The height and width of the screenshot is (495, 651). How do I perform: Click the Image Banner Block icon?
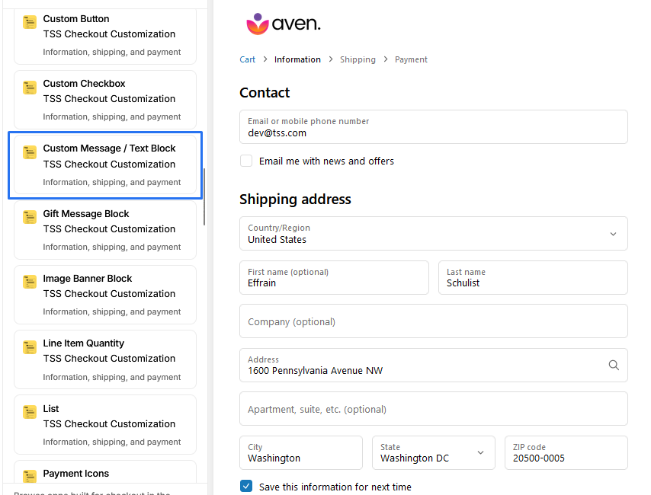coord(30,282)
